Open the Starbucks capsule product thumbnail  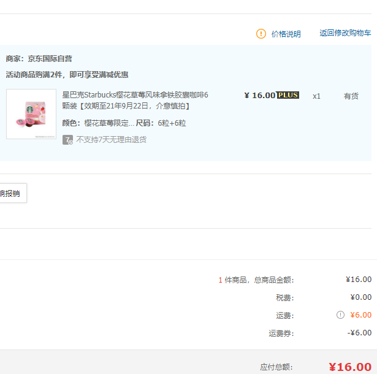click(31, 114)
